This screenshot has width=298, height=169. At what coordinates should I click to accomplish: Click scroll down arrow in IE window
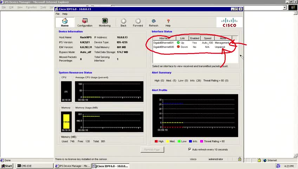(x=295, y=156)
